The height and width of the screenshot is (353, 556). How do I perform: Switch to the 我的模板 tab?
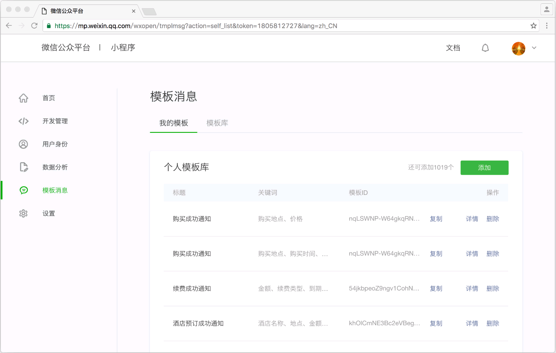[174, 123]
